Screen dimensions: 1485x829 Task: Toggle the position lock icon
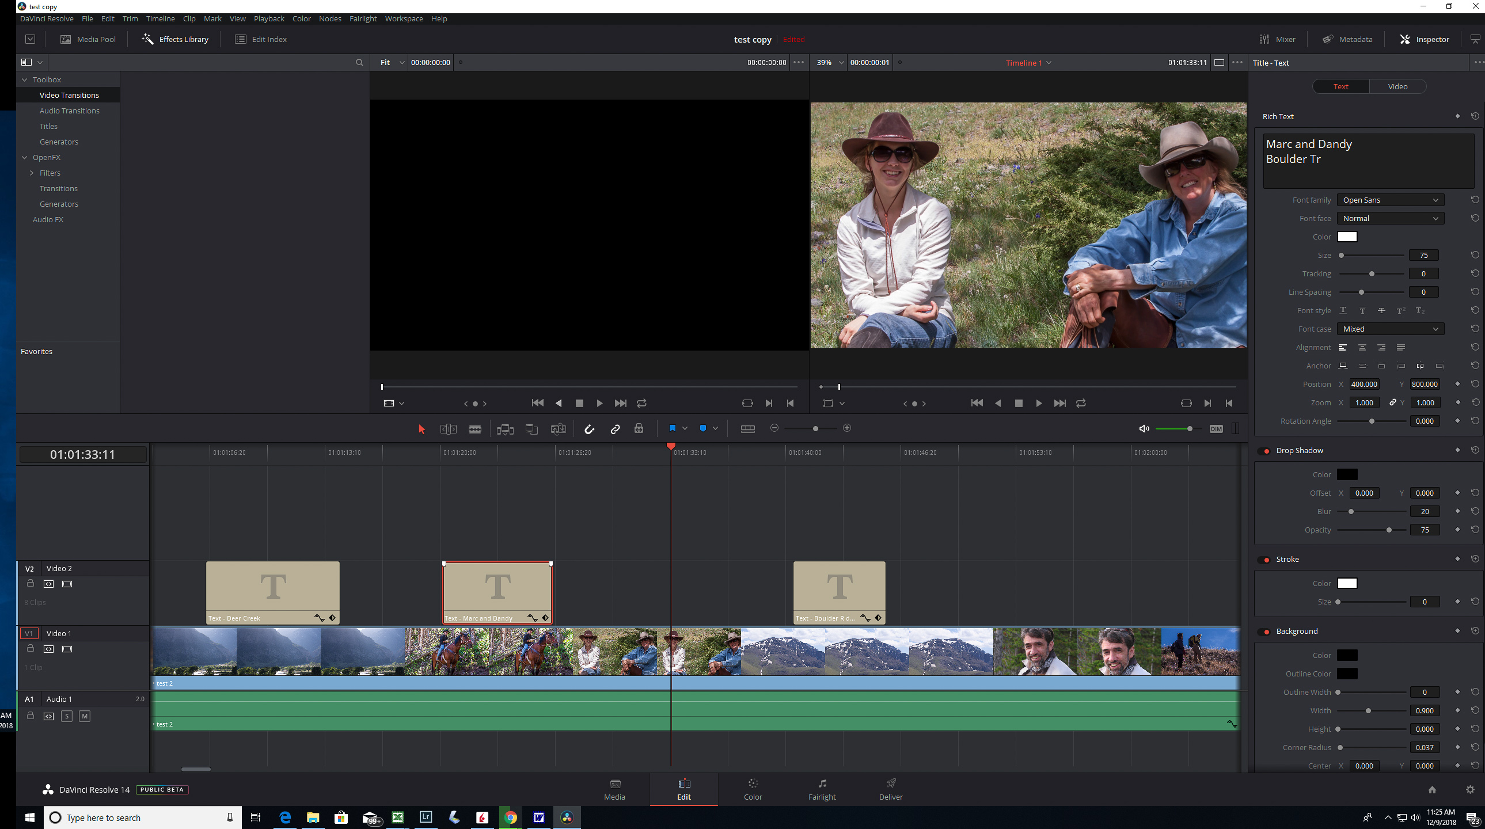point(639,428)
